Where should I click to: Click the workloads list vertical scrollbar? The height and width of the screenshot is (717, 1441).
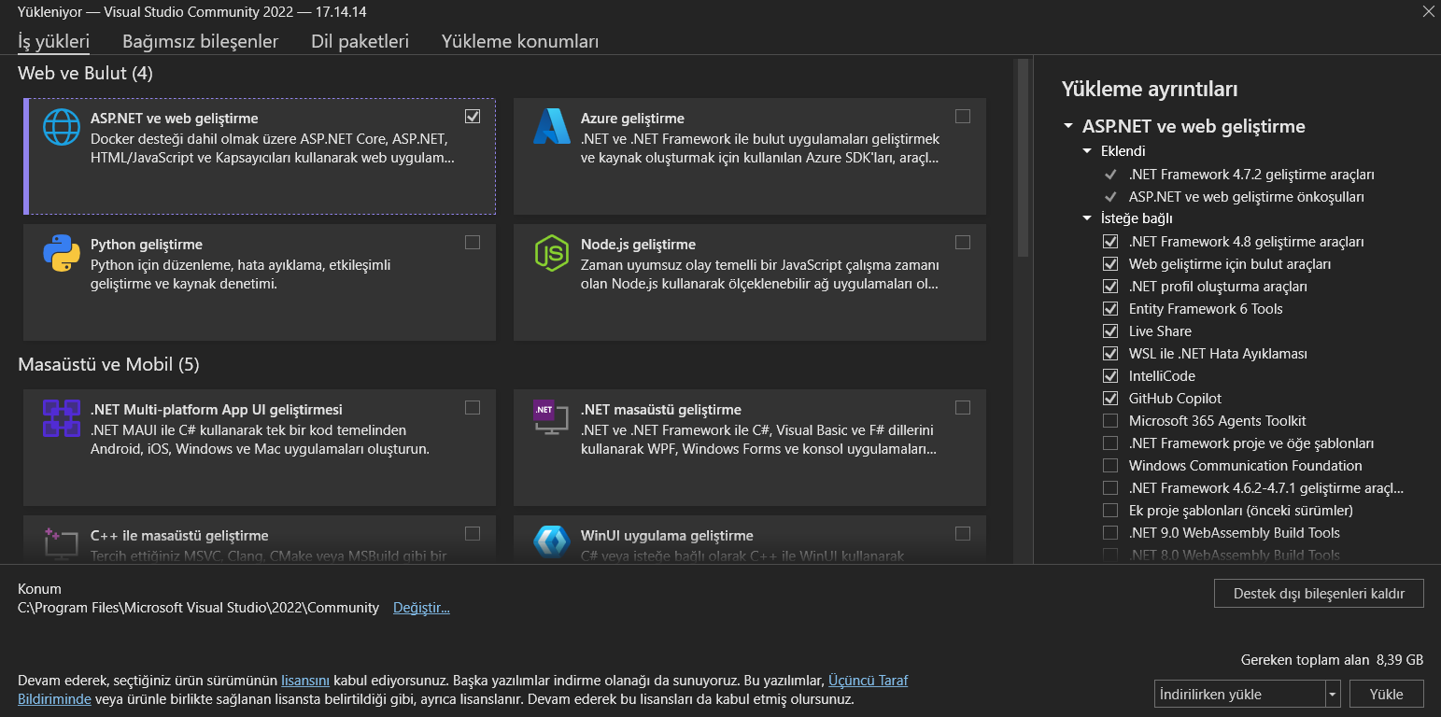(x=1023, y=159)
